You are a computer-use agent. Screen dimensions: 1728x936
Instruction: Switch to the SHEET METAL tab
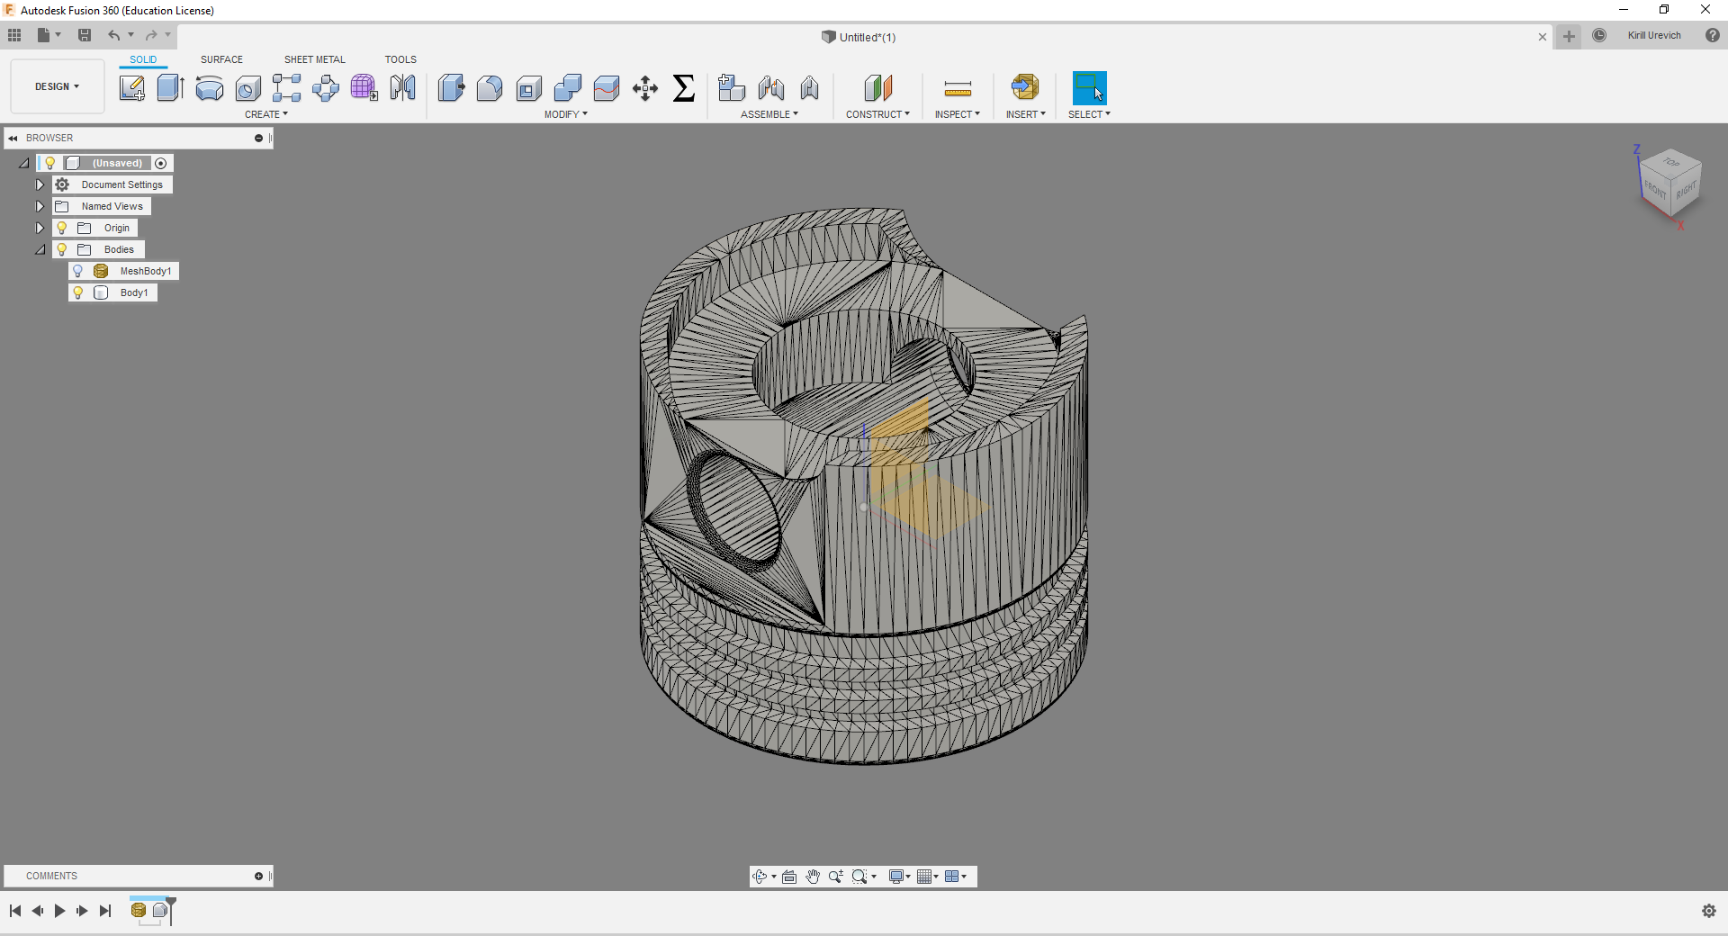[x=314, y=59]
